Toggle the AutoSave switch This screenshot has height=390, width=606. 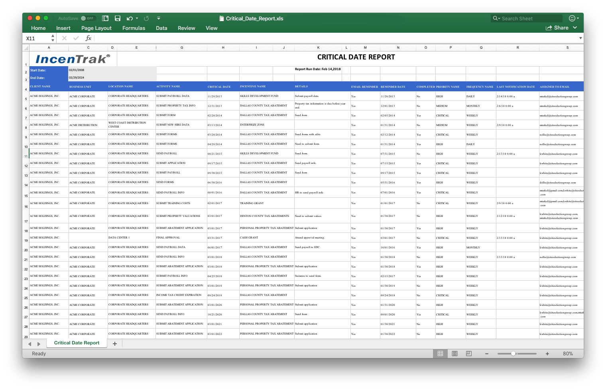click(87, 18)
